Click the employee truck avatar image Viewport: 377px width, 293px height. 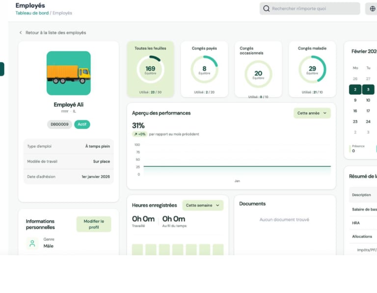point(69,73)
